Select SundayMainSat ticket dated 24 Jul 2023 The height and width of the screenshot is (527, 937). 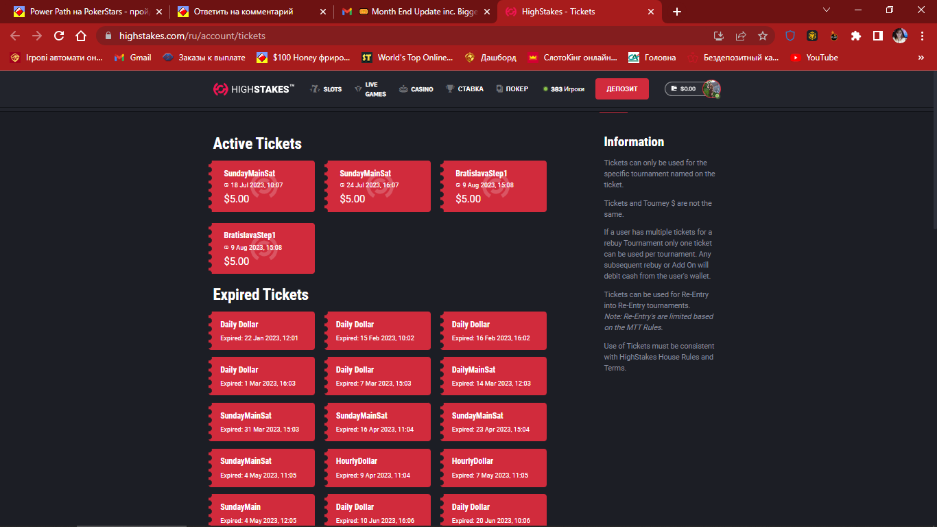(x=377, y=186)
